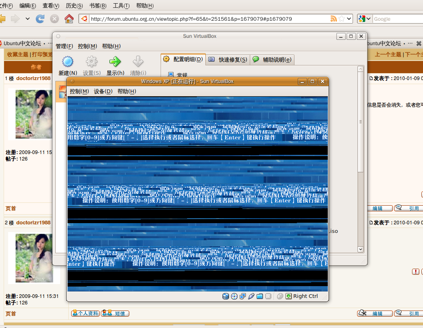Image resolution: width=423 pixels, height=328 pixels.
Task: Click the hard disk activity status icon
Action: [226, 296]
